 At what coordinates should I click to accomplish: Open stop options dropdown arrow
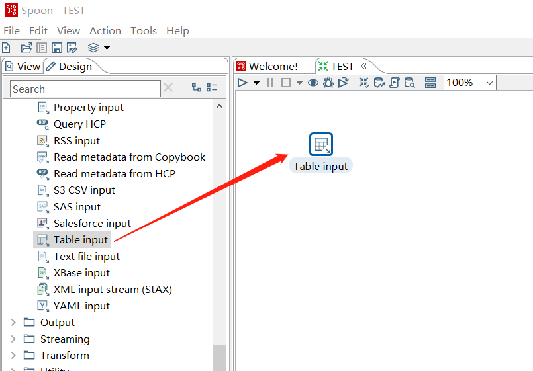pos(299,83)
